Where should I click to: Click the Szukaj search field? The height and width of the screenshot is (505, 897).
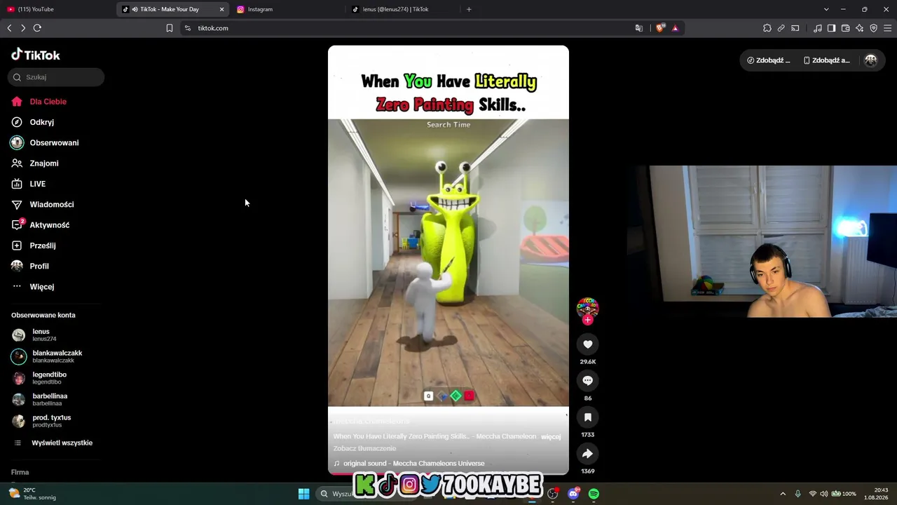56,77
